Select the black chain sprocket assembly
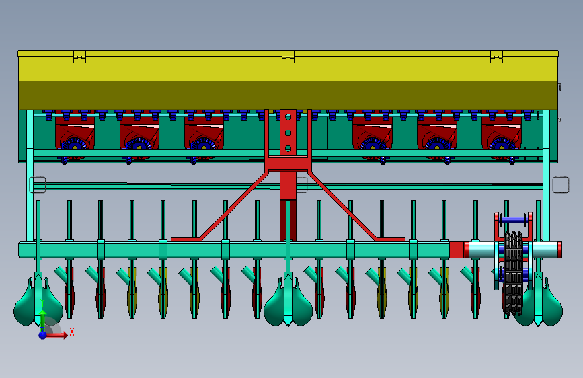583x378 pixels. click(x=513, y=274)
